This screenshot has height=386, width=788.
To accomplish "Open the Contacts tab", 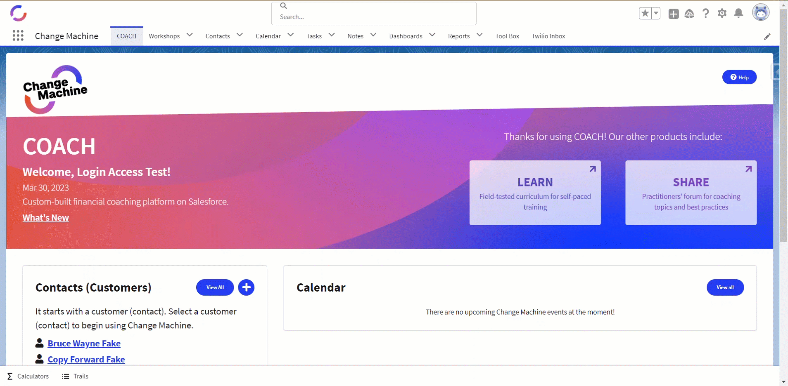I will tap(218, 36).
